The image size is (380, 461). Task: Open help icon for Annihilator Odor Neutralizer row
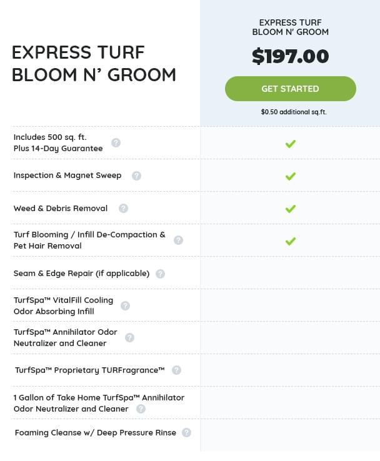pos(129,337)
